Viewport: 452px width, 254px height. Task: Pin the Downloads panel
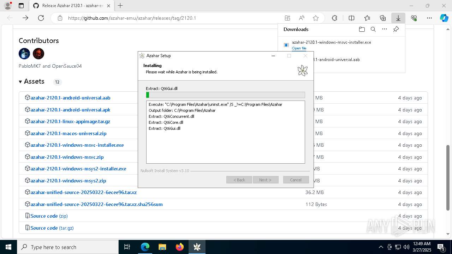click(396, 29)
